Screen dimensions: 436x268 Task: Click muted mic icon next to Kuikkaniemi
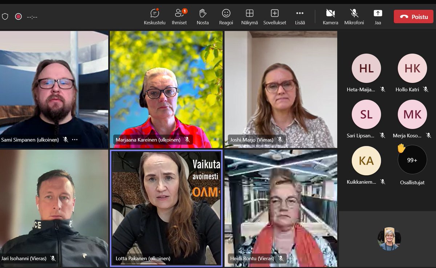pos(383,182)
